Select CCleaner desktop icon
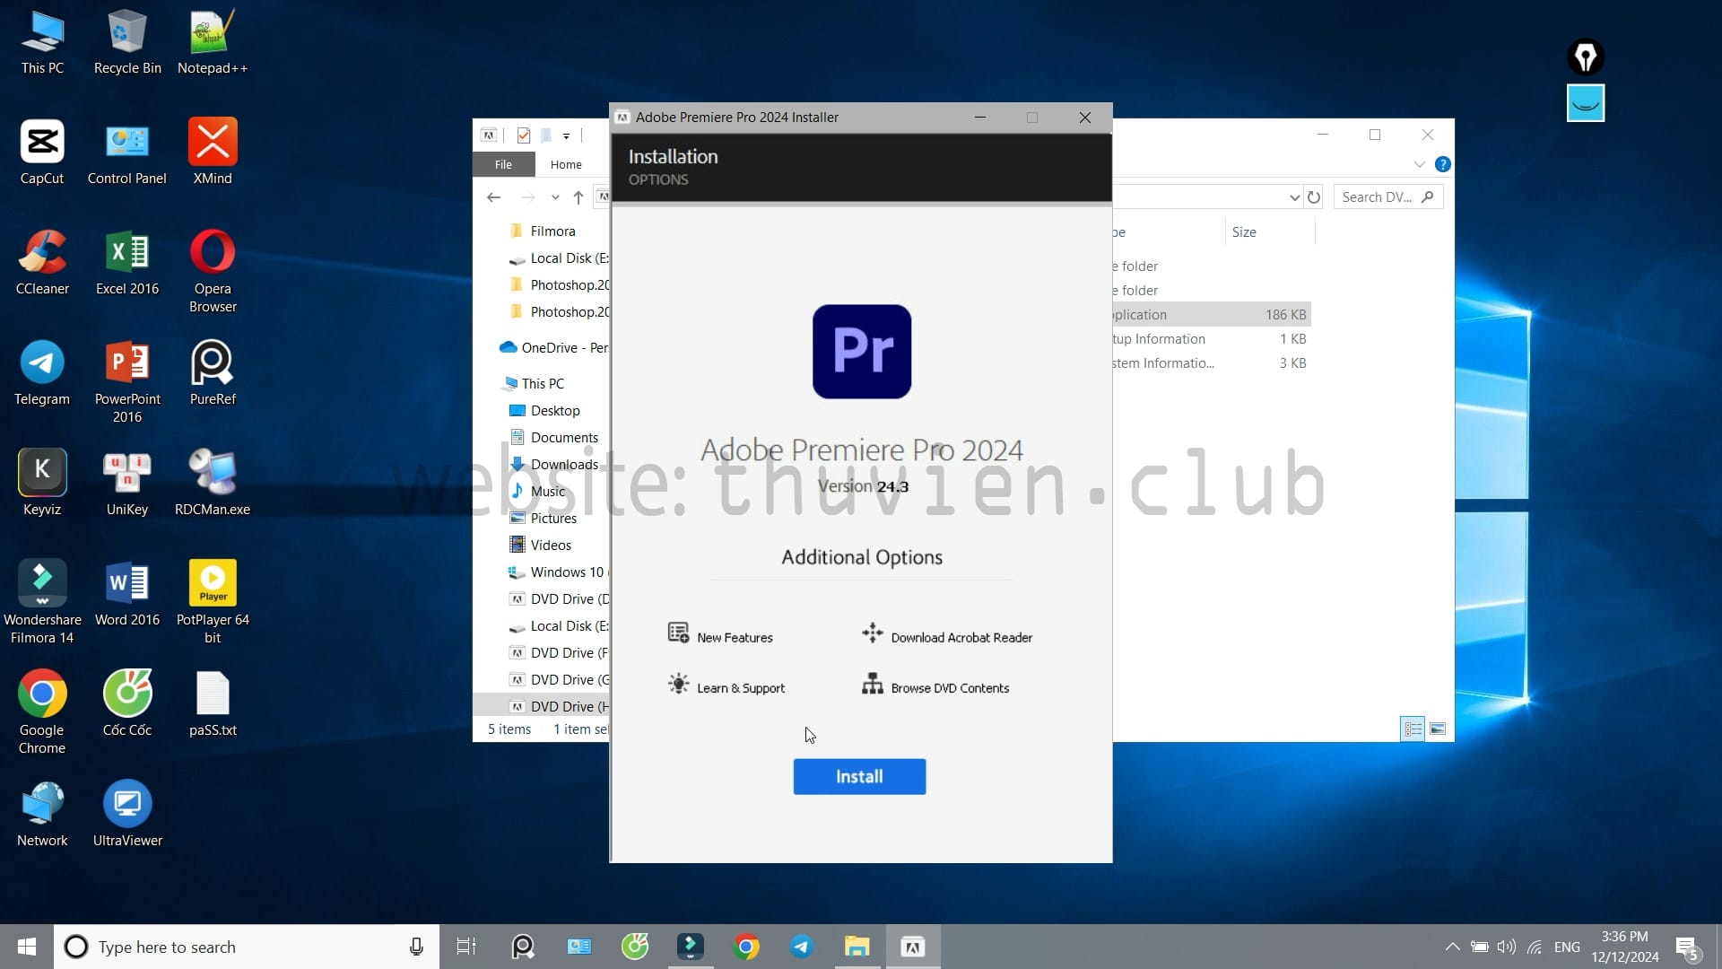The height and width of the screenshot is (969, 1722). point(42,262)
